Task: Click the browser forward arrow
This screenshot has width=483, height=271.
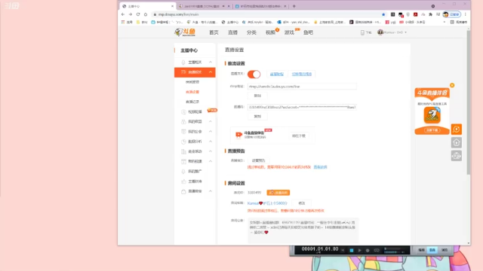Action: tap(131, 14)
